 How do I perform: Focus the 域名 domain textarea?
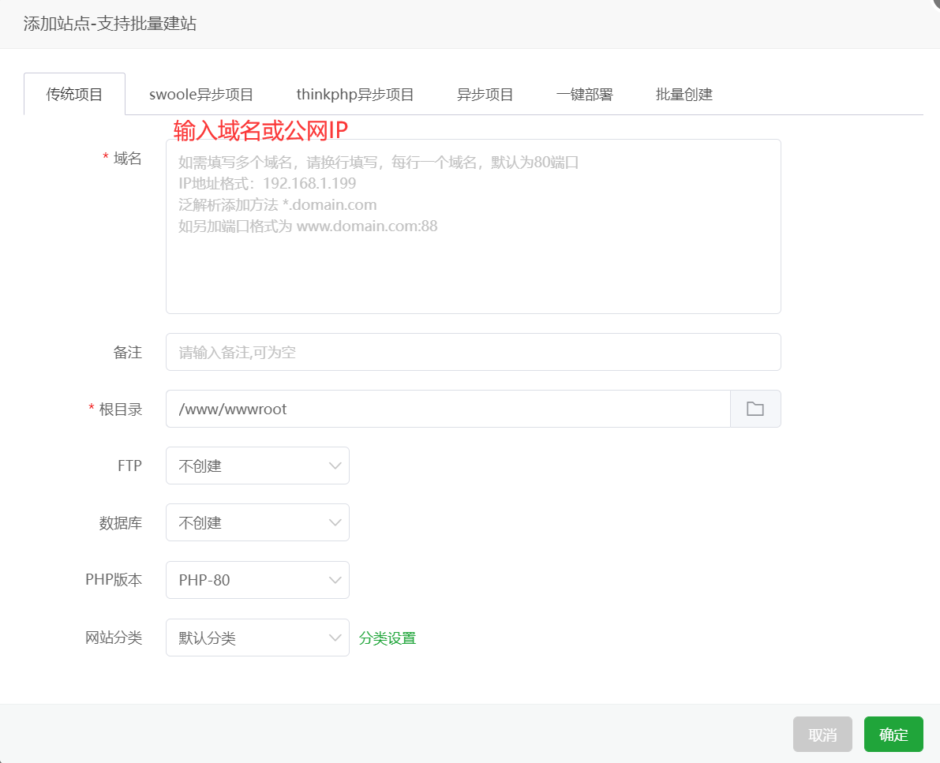[x=473, y=226]
